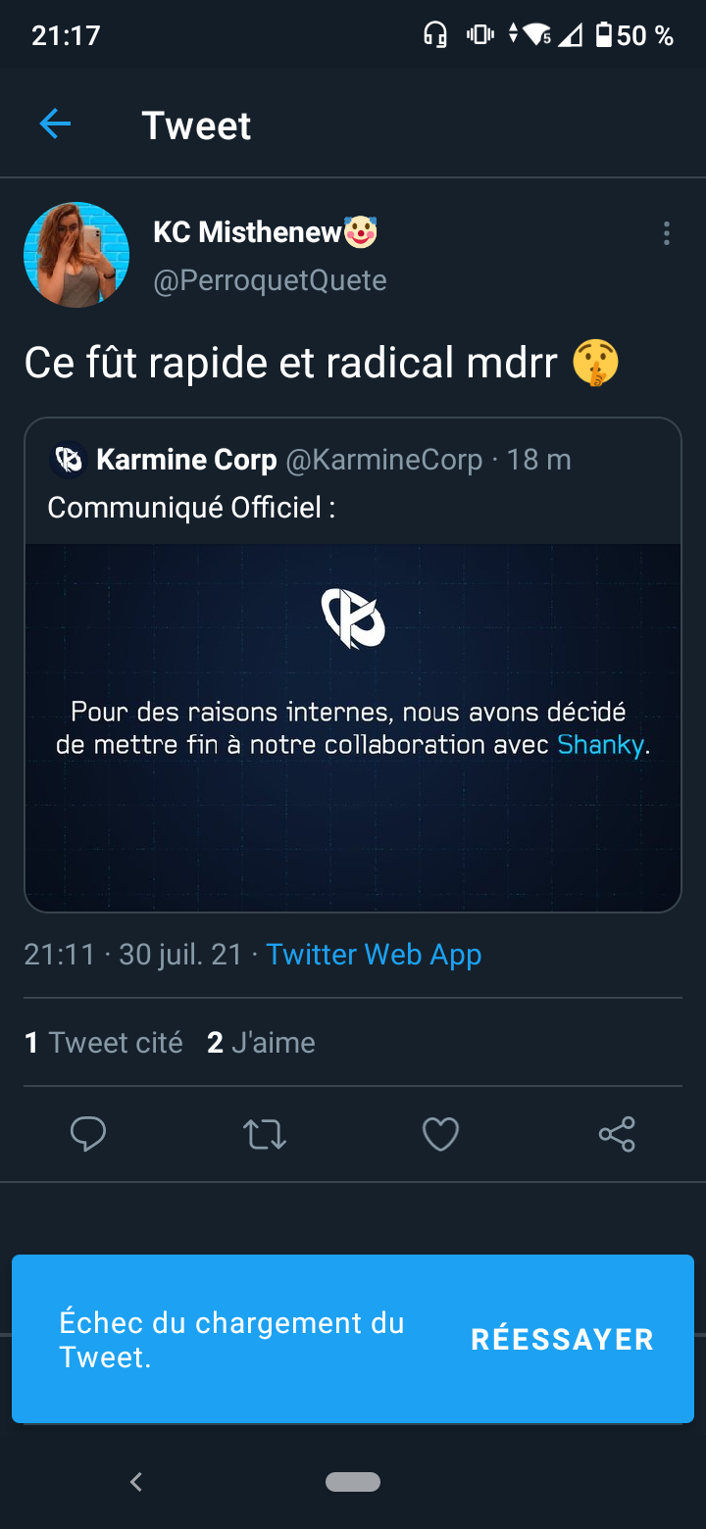The height and width of the screenshot is (1529, 706).
Task: Open the Communiqué Officiel image
Action: point(353,727)
